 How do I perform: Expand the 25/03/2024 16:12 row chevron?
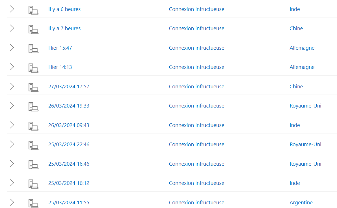point(12,183)
